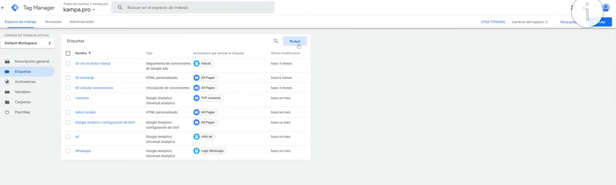Viewport: 616px width, 185px height.
Task: Click the Logo Whatsapp trigger icon
Action: point(196,151)
